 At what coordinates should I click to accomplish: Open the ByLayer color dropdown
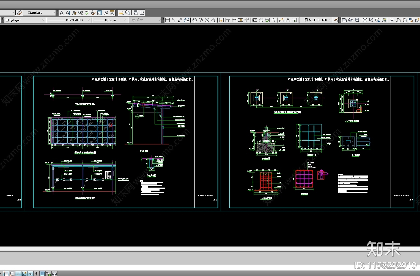[25, 20]
